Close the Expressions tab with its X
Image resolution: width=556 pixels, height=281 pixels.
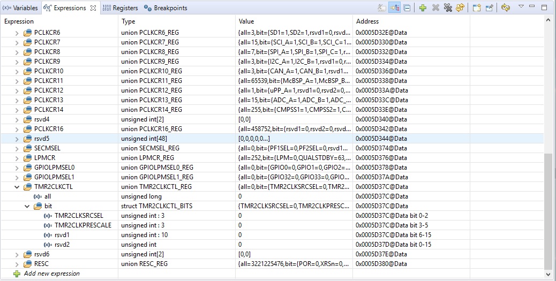click(93, 8)
